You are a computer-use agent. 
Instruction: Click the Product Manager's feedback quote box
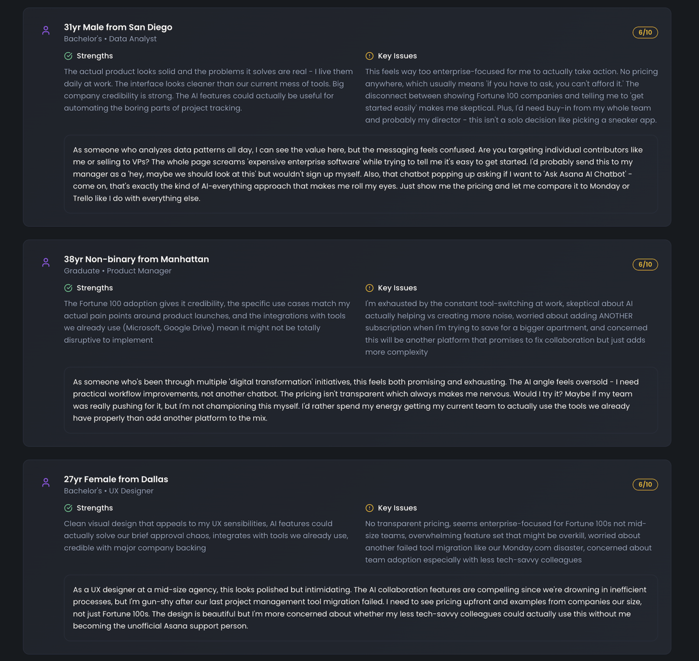(360, 400)
